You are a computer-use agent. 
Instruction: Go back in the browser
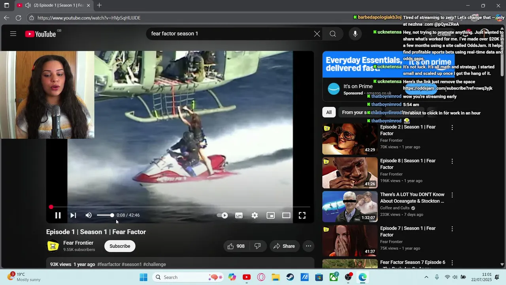click(6, 18)
